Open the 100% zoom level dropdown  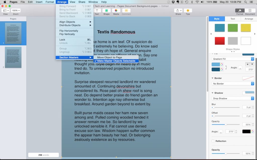(16, 10)
